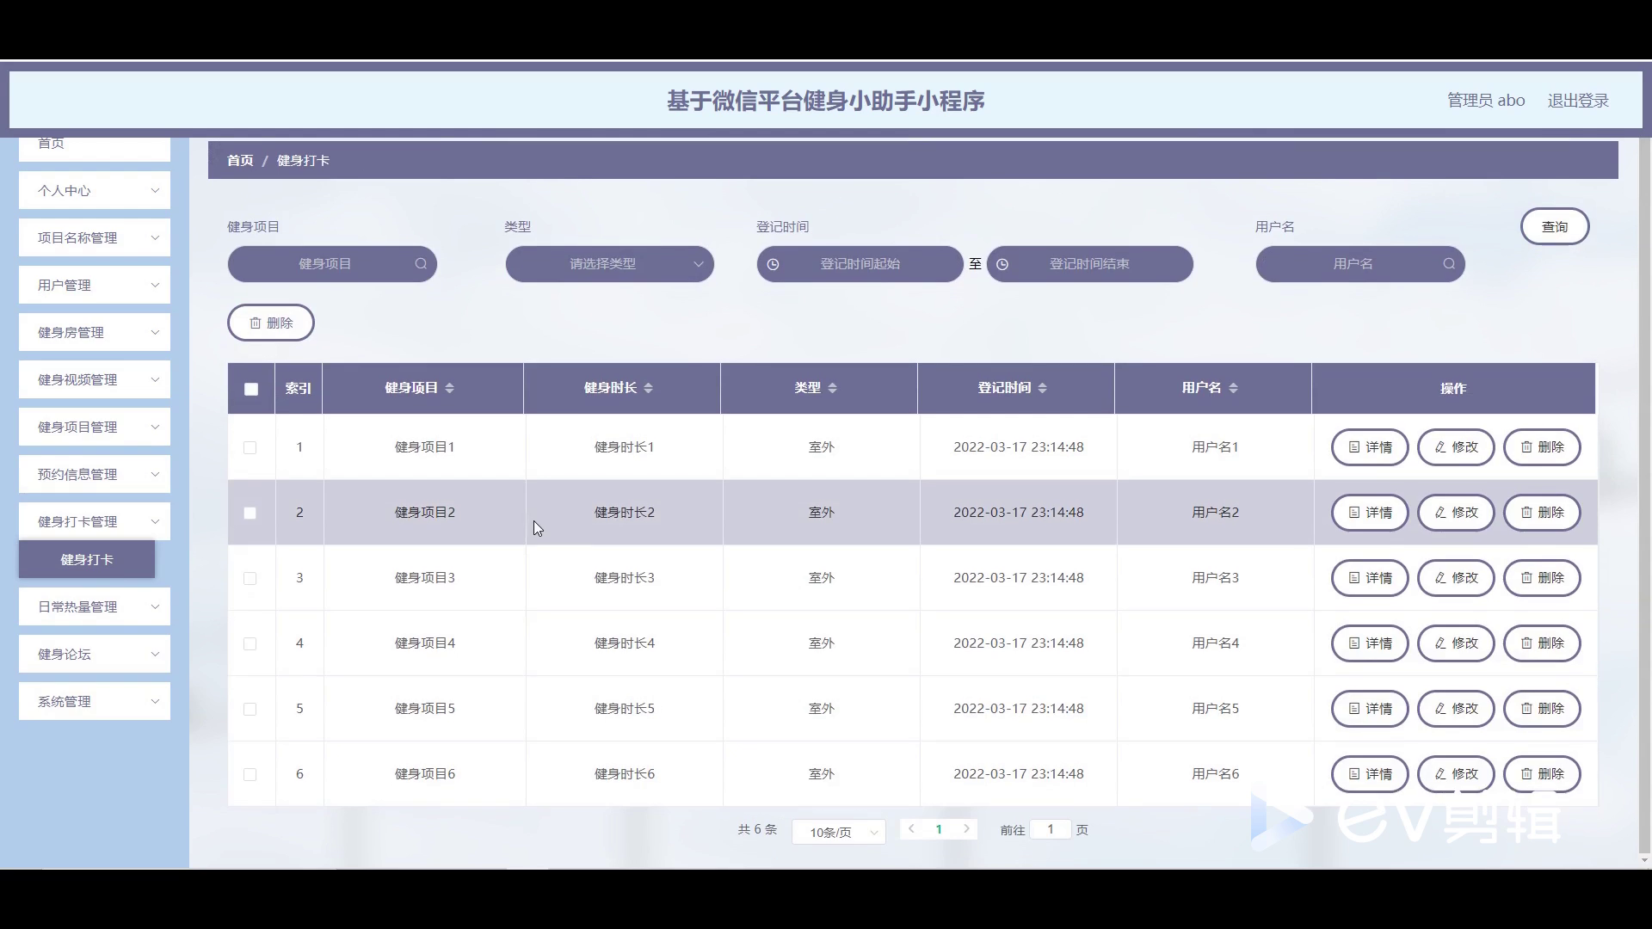Collapse 健身打卡管理 sidebar menu
1652x929 pixels.
[x=95, y=521]
